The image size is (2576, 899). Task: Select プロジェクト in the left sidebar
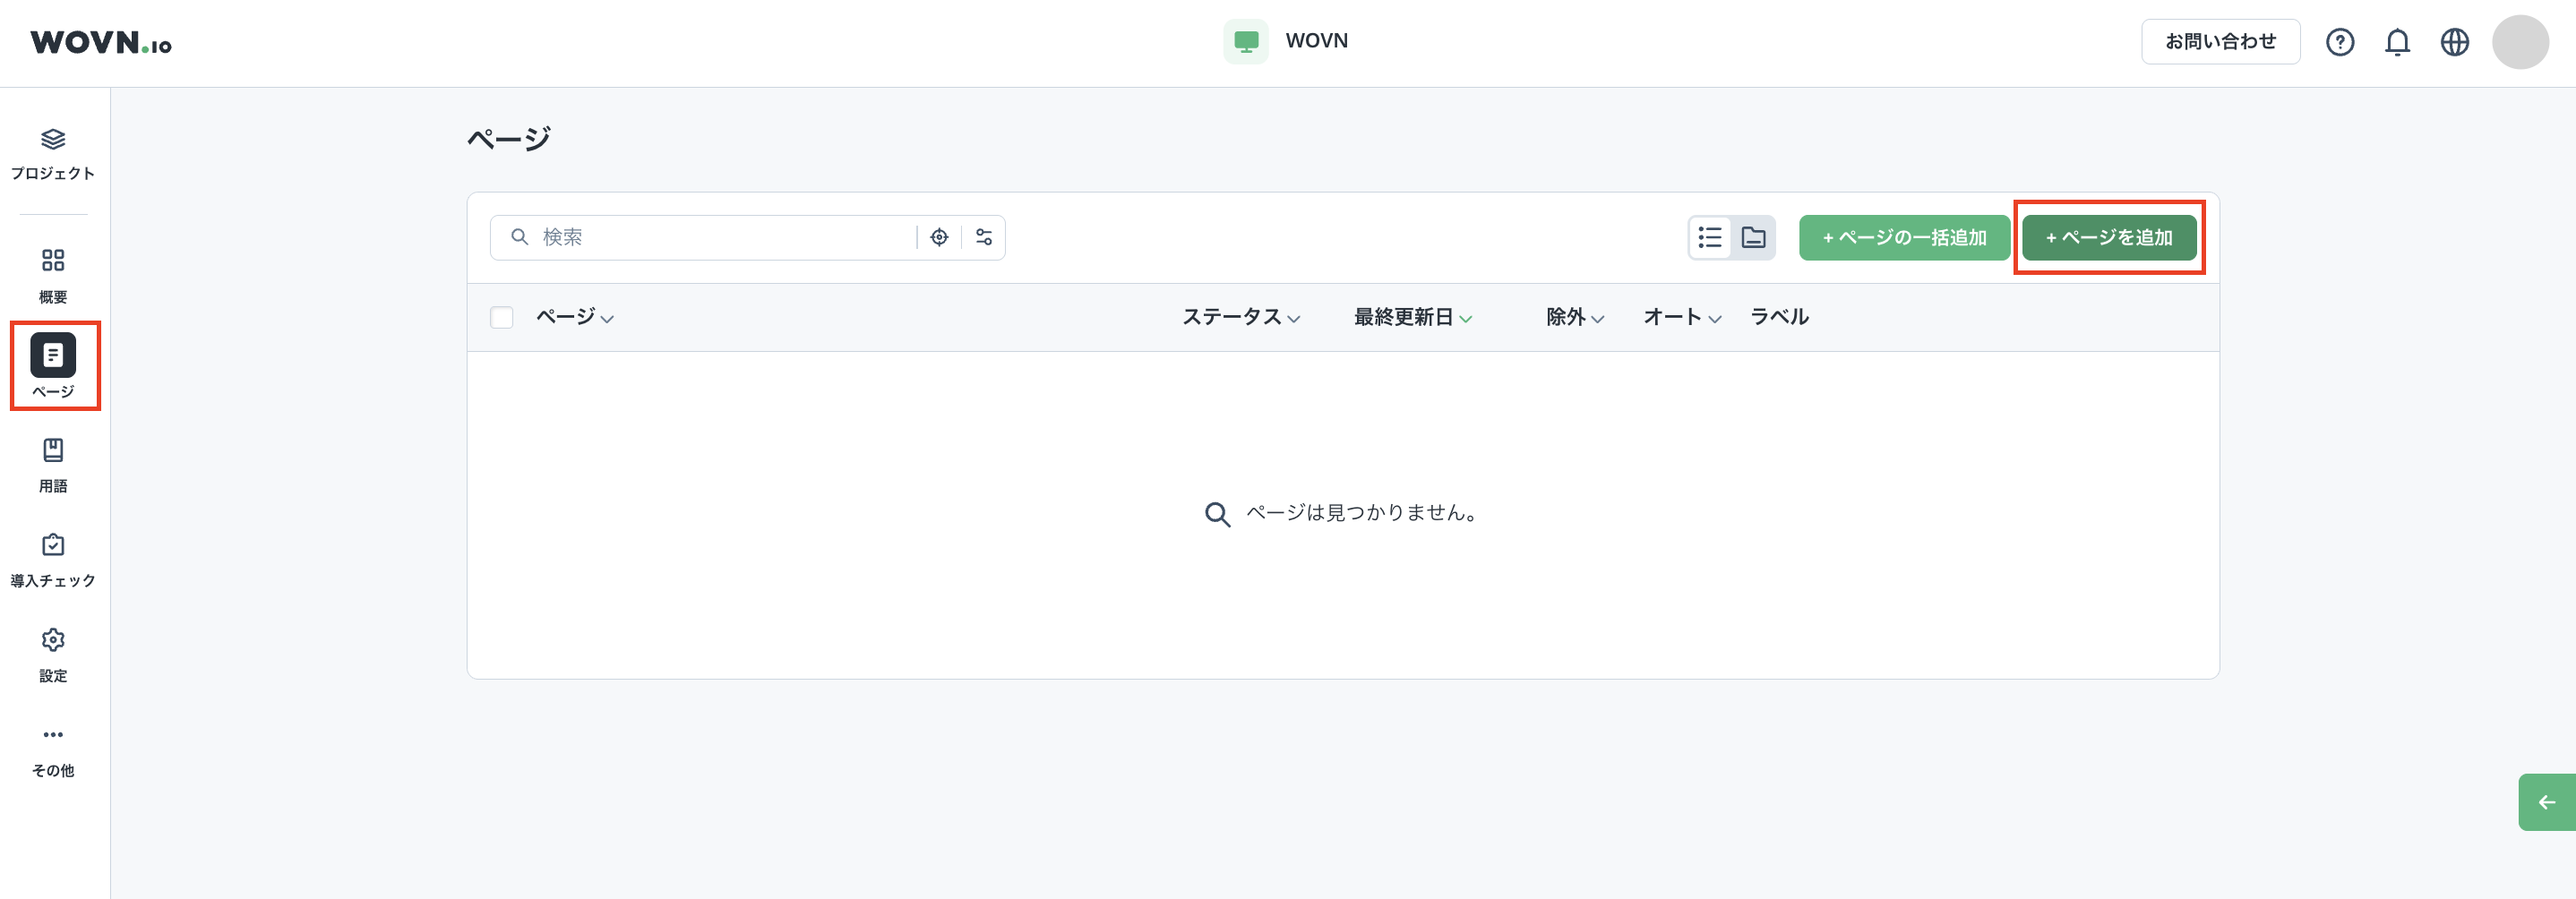(53, 152)
